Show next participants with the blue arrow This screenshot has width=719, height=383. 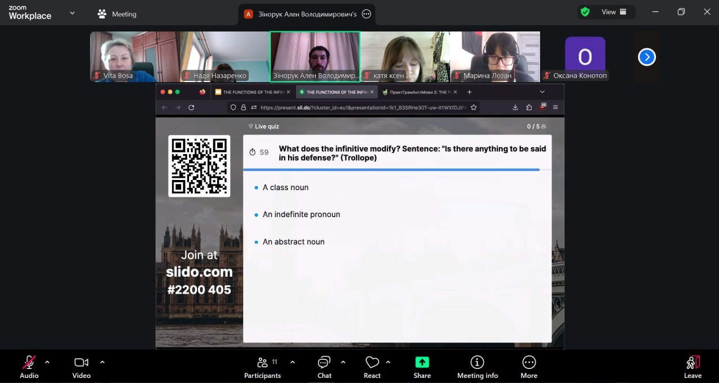pos(646,57)
